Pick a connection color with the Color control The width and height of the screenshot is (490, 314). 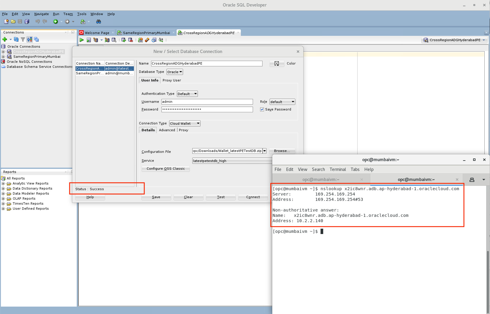(276, 63)
